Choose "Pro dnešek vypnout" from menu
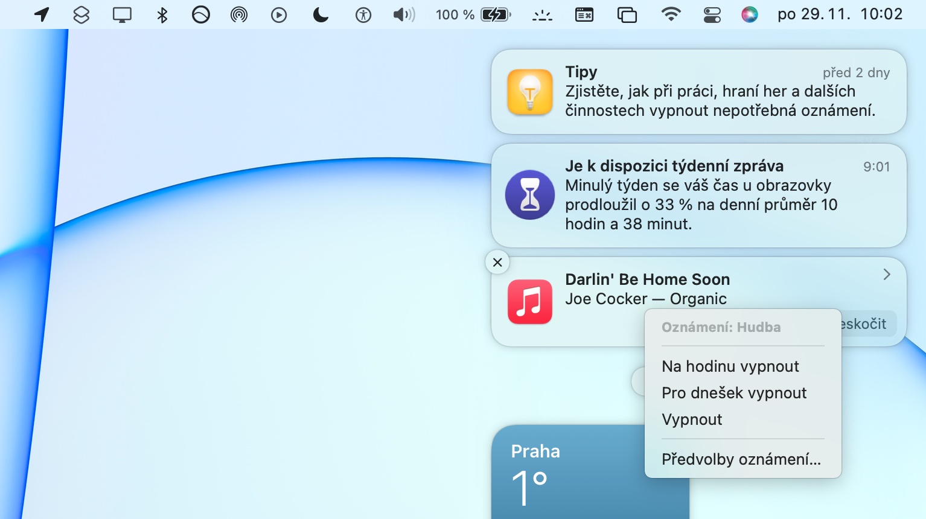 pos(734,393)
